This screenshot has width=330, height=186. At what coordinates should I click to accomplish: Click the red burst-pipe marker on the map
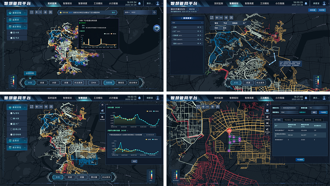pos(229,131)
